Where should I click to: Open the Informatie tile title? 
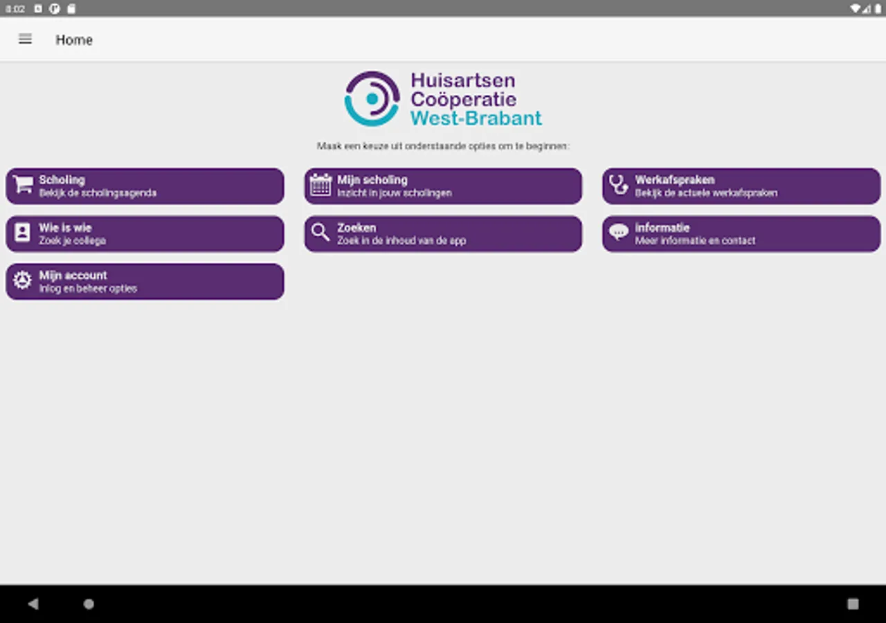coord(662,228)
